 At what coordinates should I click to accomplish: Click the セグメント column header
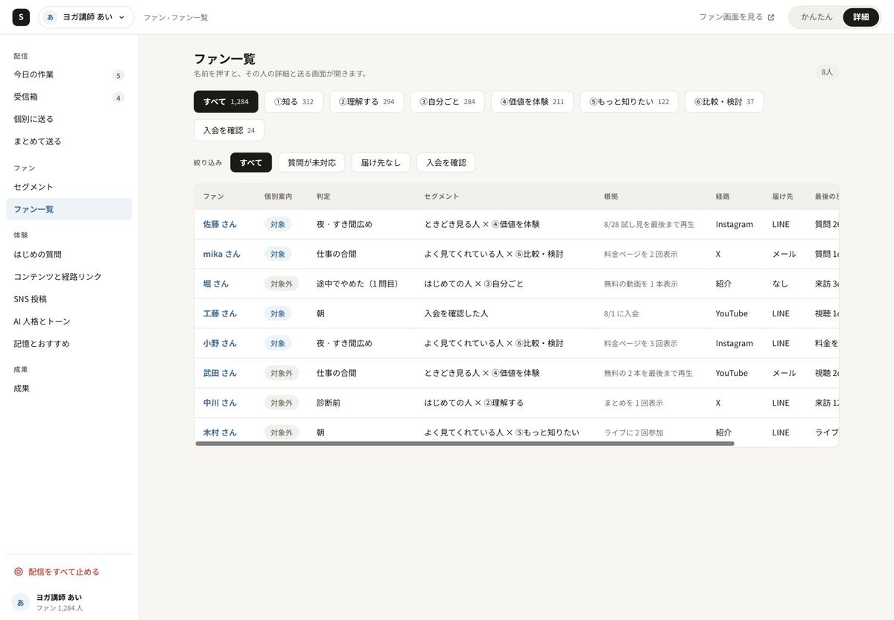click(442, 196)
